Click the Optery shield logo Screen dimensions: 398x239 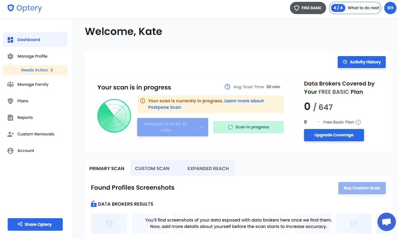point(11,8)
